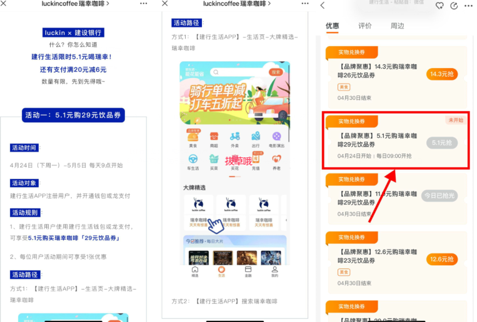Open the 金融 card bottom icon
The image size is (477, 322).
248,270
